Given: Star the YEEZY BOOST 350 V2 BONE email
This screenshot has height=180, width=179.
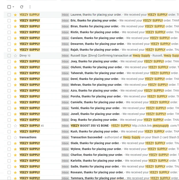Looking at the screenshot, I should (15, 126).
